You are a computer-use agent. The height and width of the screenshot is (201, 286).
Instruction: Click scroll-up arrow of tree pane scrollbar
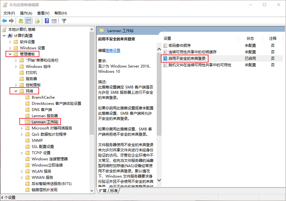[x=92, y=30]
